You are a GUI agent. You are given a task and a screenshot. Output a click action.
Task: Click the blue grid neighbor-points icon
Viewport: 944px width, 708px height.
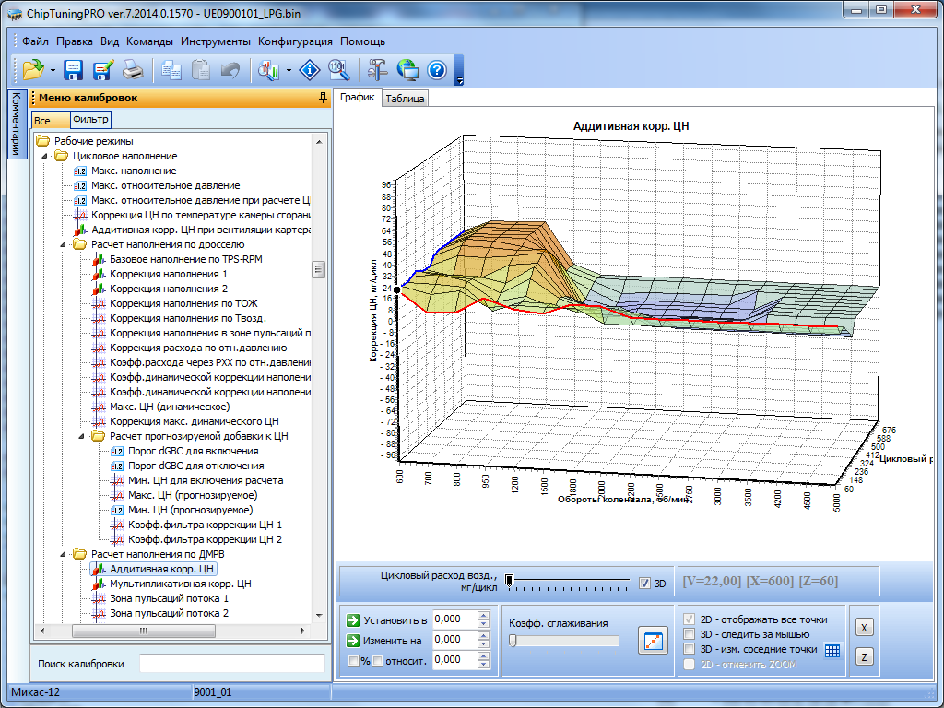[832, 650]
